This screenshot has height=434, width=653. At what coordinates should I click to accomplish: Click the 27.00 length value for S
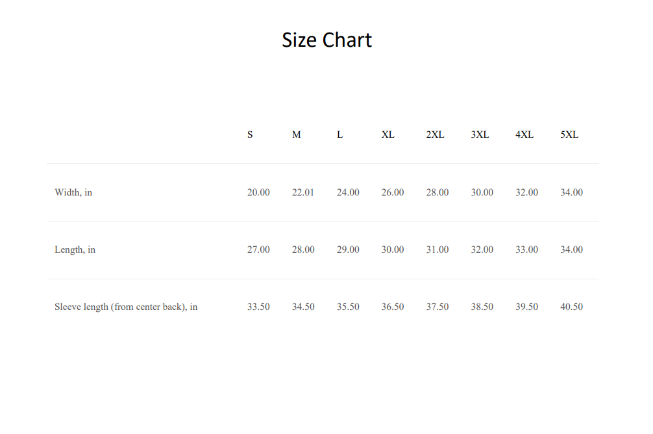[258, 249]
